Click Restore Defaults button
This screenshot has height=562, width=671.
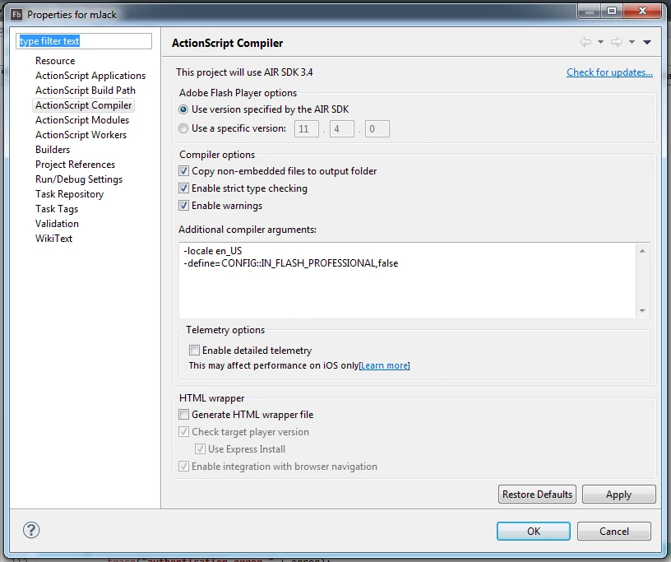click(537, 495)
